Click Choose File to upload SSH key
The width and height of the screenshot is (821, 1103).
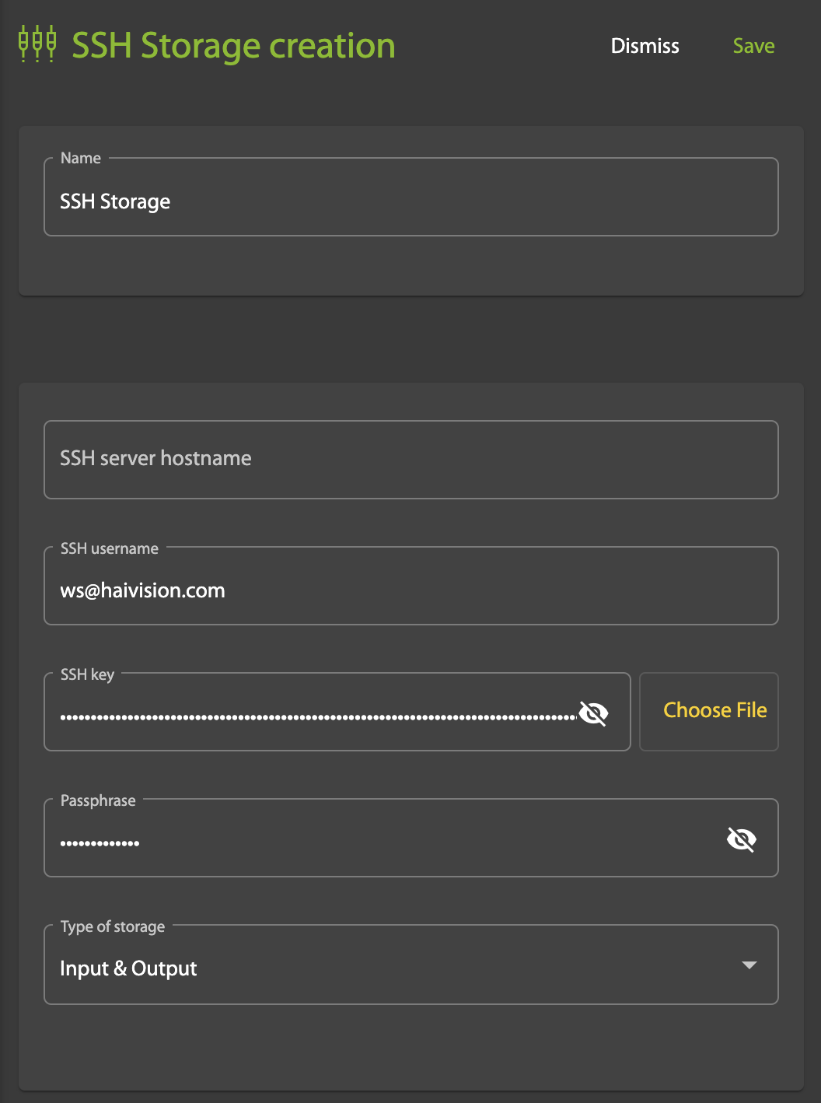714,711
